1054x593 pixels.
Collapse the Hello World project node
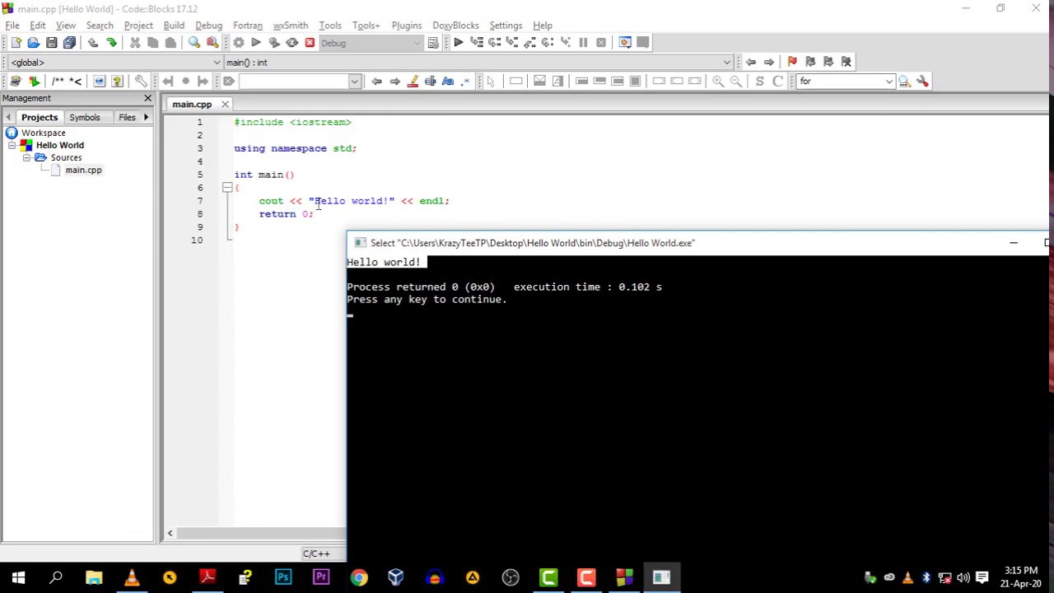(12, 145)
